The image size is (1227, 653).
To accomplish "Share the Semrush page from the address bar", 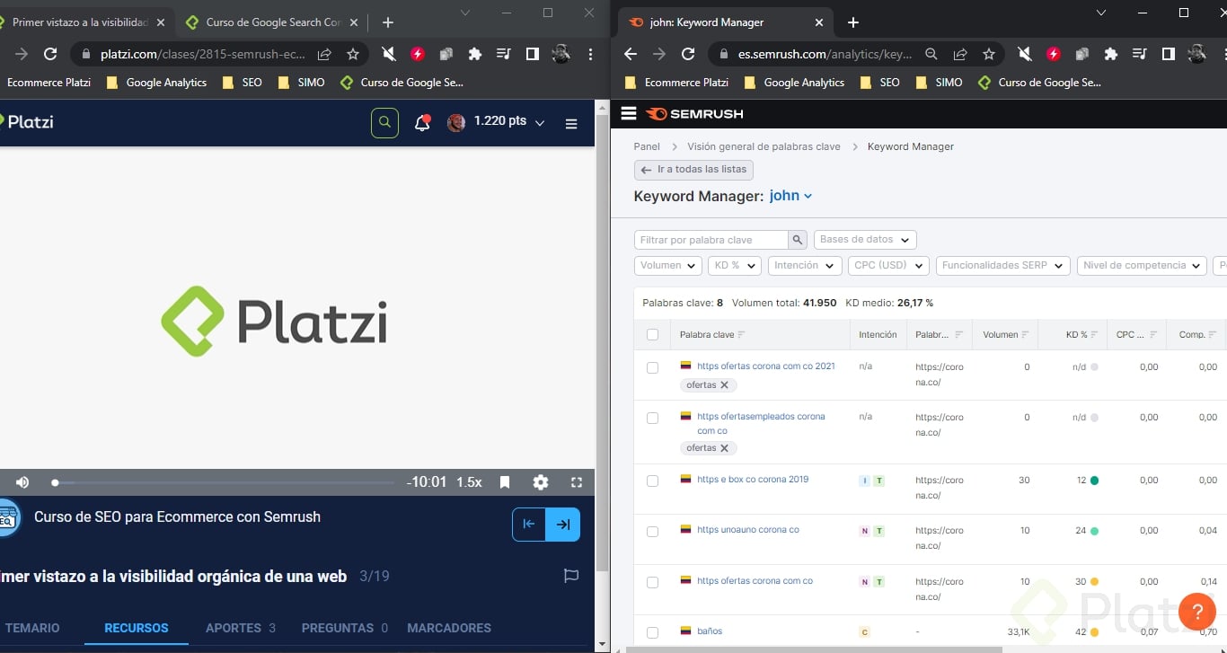I will (960, 54).
